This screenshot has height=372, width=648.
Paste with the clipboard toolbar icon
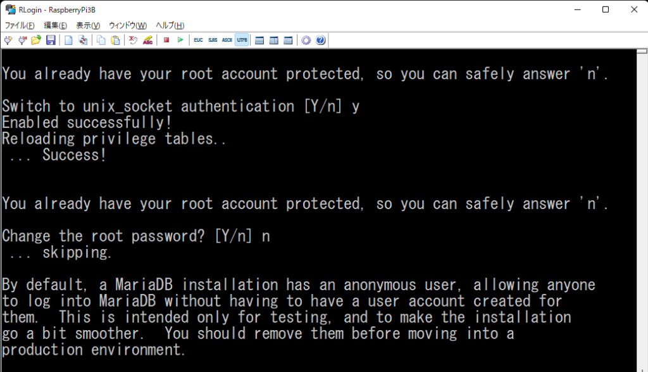coord(116,40)
